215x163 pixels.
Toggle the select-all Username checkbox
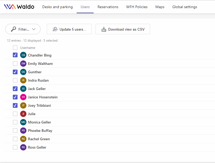coord(15,48)
